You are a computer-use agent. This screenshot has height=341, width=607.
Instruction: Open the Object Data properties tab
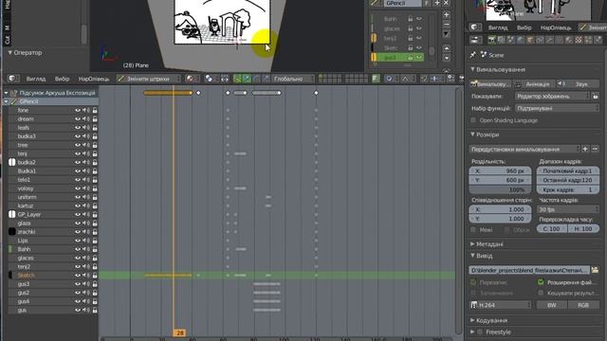tap(560, 40)
